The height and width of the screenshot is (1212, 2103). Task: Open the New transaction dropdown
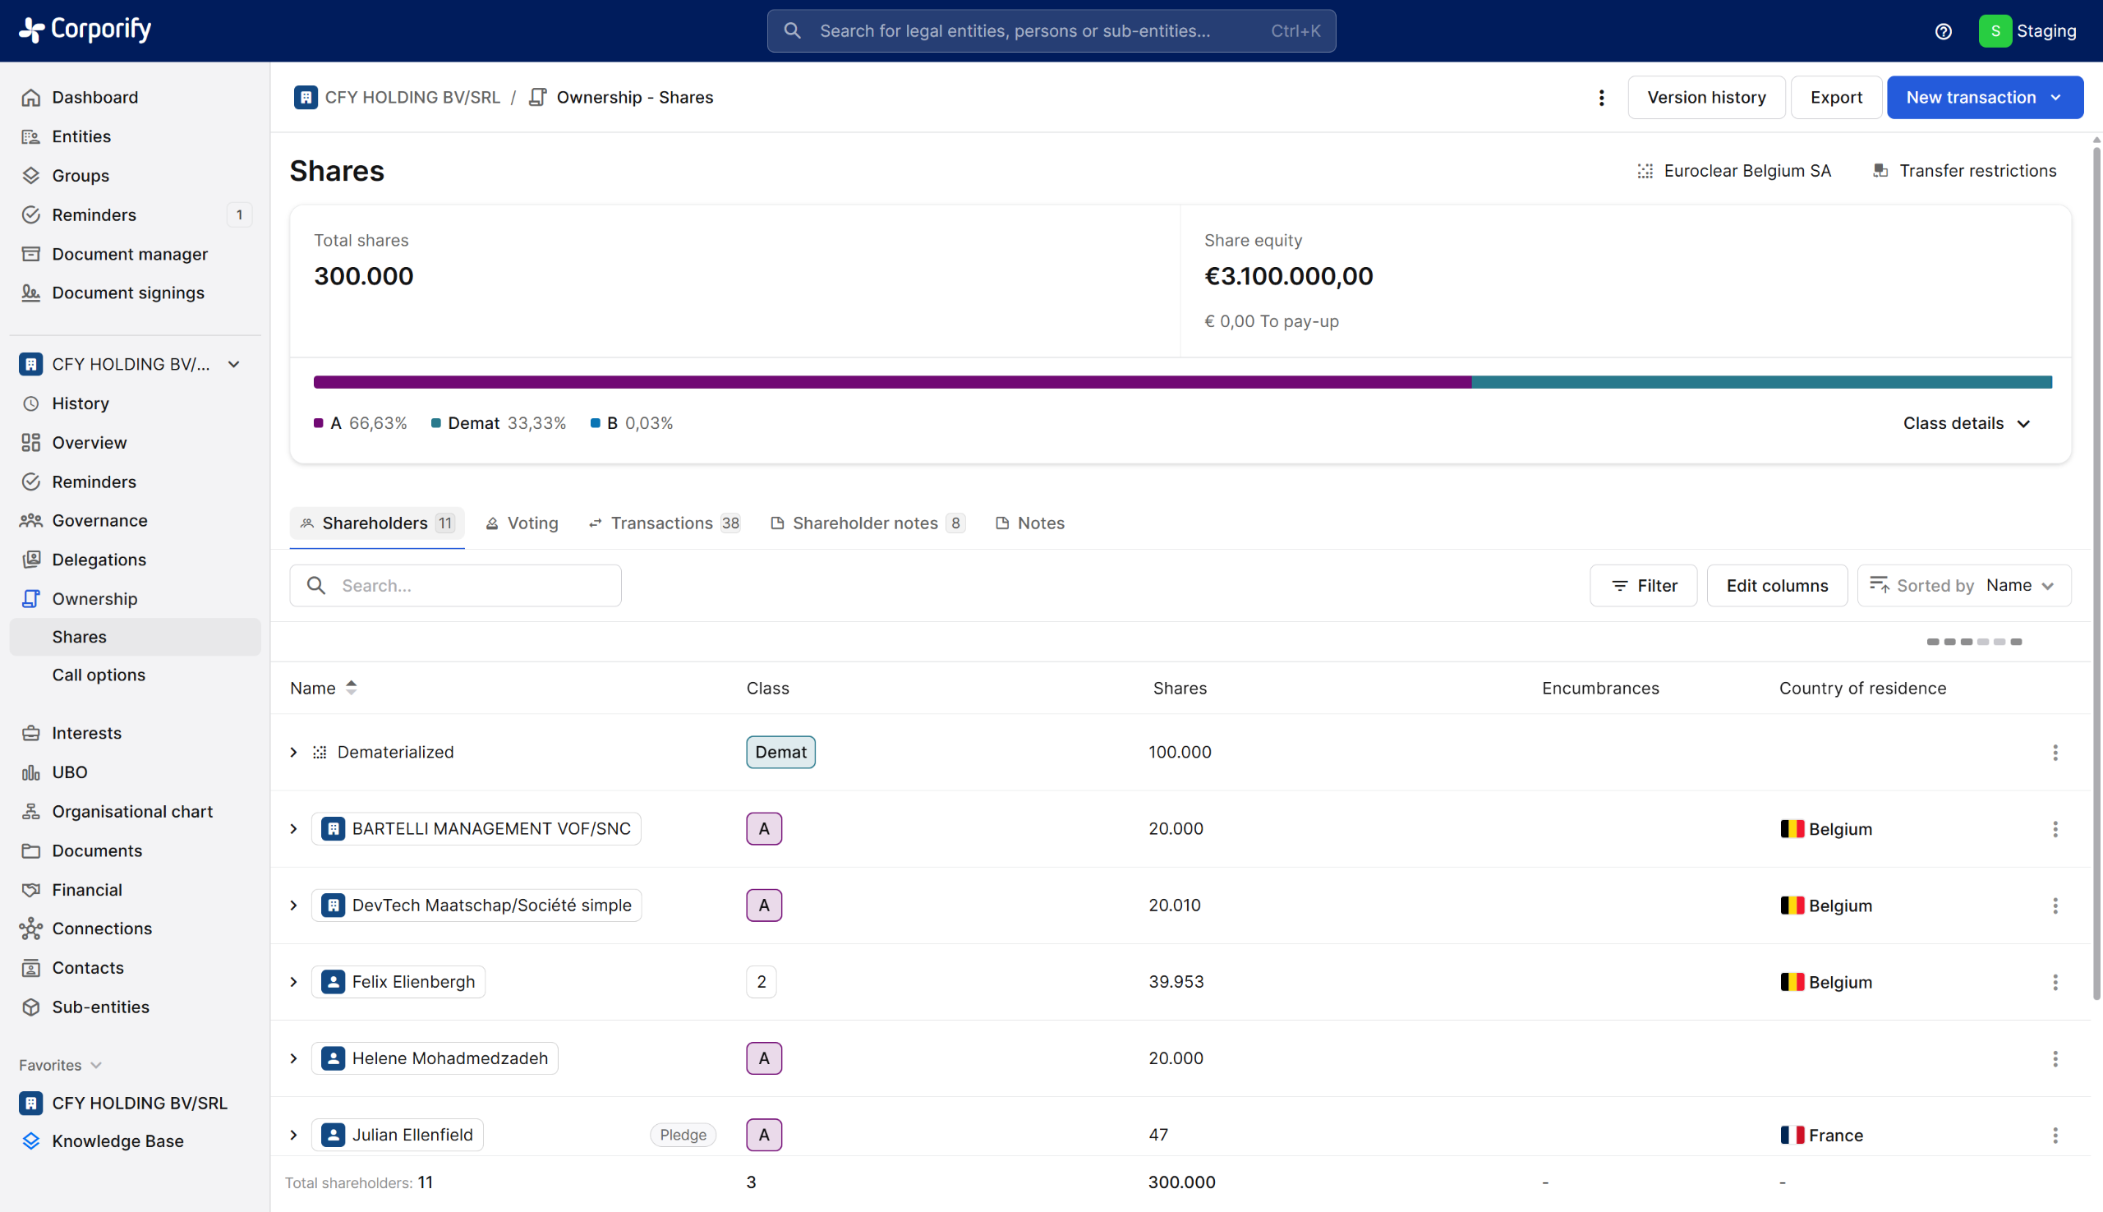click(x=1984, y=98)
